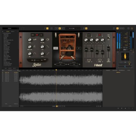This screenshot has height=136, width=136.
Task: Click the left arrow beside the left microphone selector
Action: 55,64
